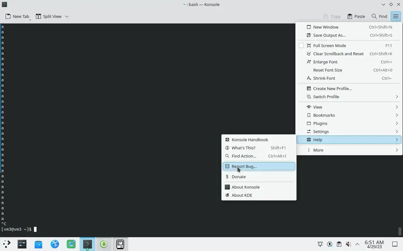Click the muted volume tray icon

pos(348,244)
